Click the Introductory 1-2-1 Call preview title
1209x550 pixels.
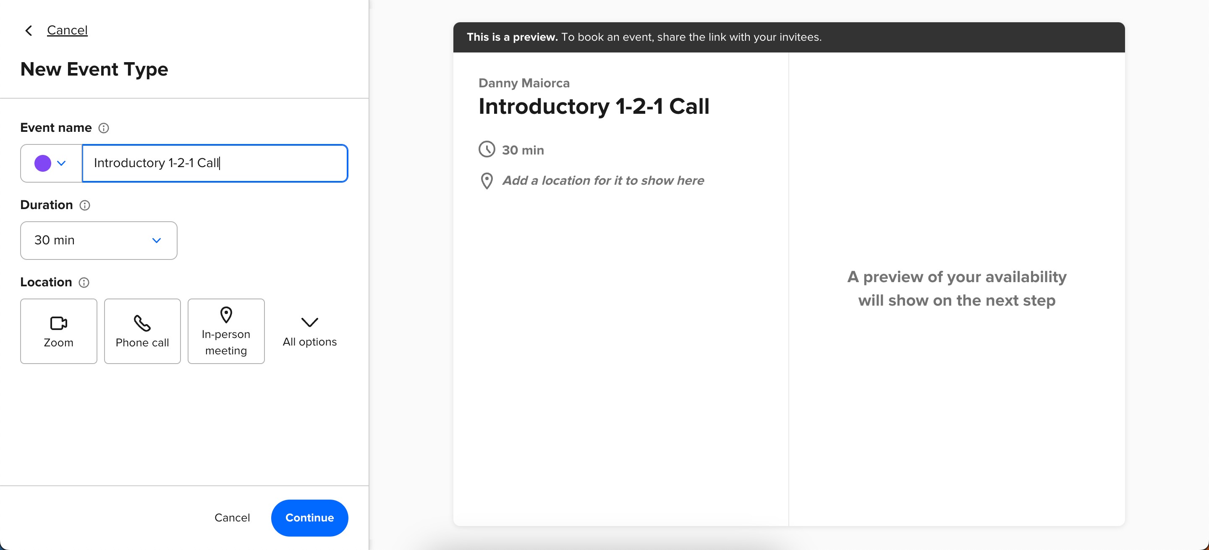[x=594, y=107]
